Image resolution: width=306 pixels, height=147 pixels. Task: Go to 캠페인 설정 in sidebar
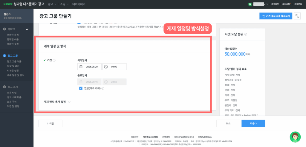click(x=13, y=44)
